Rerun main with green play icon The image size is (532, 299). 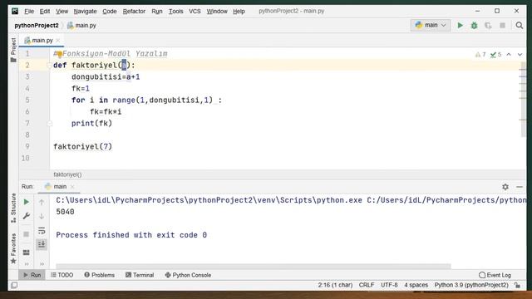26,202
